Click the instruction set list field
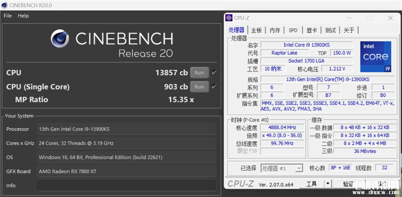402x197 pixels. pos(328,106)
